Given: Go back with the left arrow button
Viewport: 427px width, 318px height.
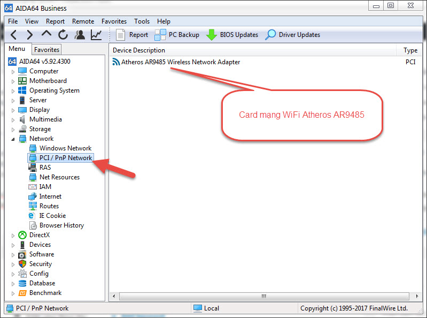Looking at the screenshot, I should pos(13,35).
